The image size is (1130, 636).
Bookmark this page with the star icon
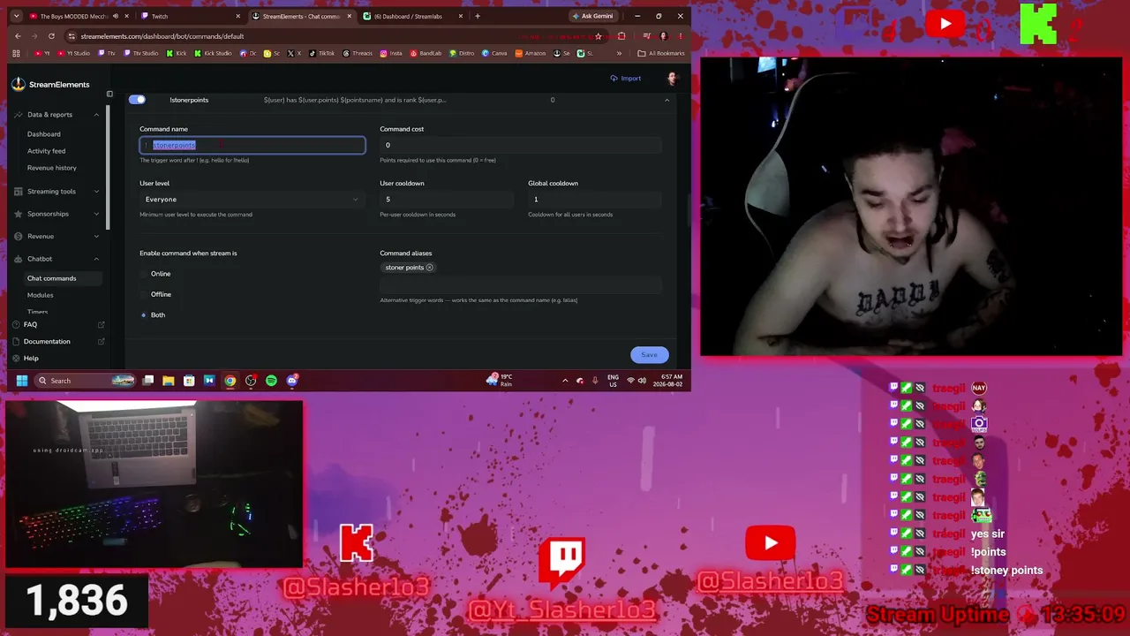599,36
